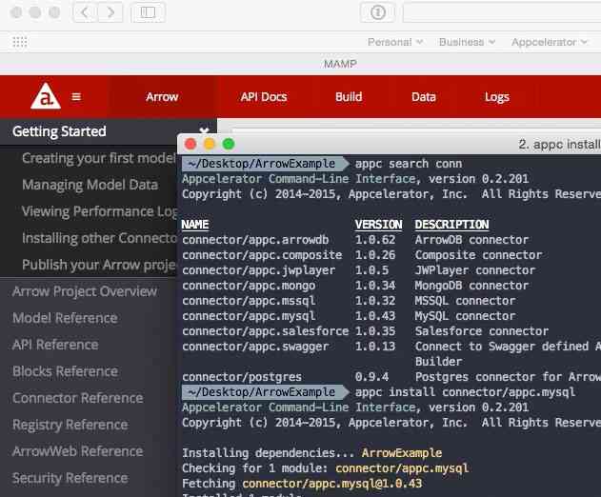Click the terminal window title '2. appc install'
The width and height of the screenshot is (601, 497).
[x=559, y=145]
